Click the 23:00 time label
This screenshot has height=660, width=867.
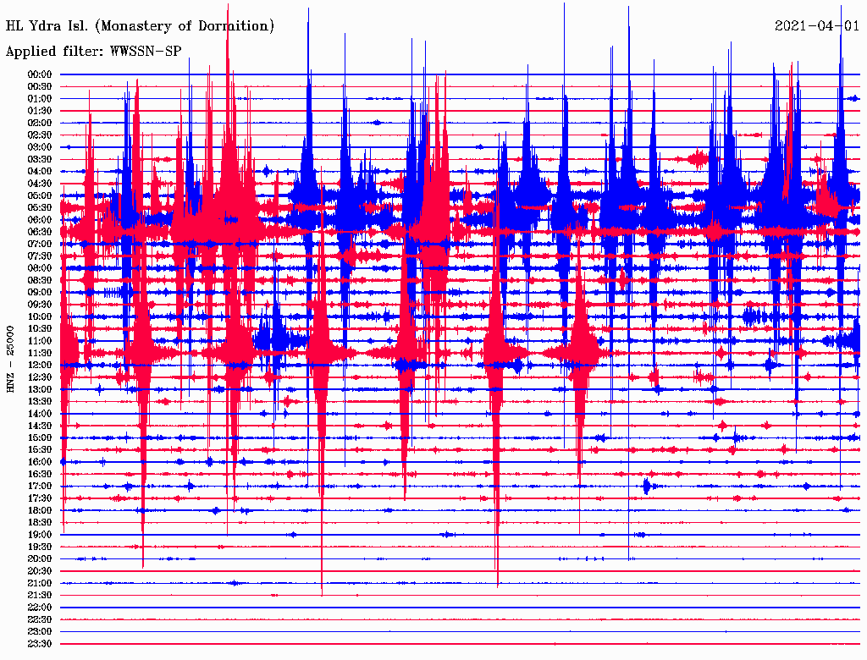(40, 632)
